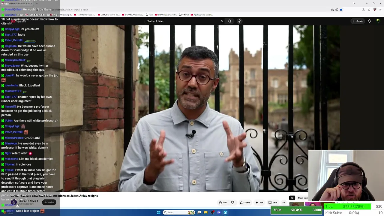Click chat message 'Are there still white professors?'

click(x=36, y=121)
